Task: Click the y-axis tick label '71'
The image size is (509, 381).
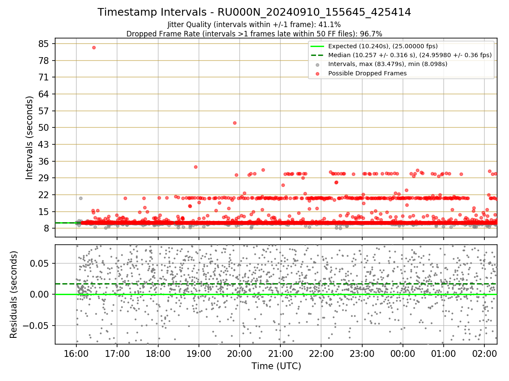Action: tap(44, 77)
